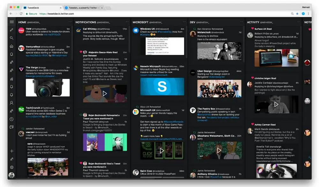Open emacs photo in Melanclock tweet
The image size is (319, 187).
[219, 51]
